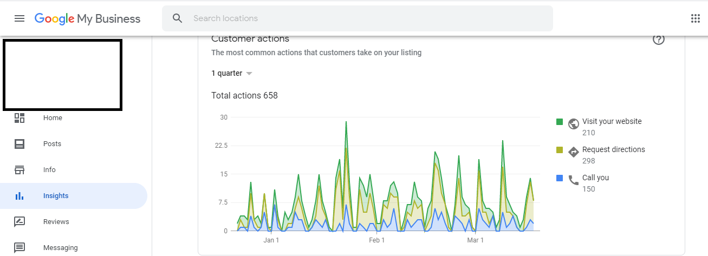Click the 298 direction requests count
Screen dimensions: 708x256
(x=588, y=161)
